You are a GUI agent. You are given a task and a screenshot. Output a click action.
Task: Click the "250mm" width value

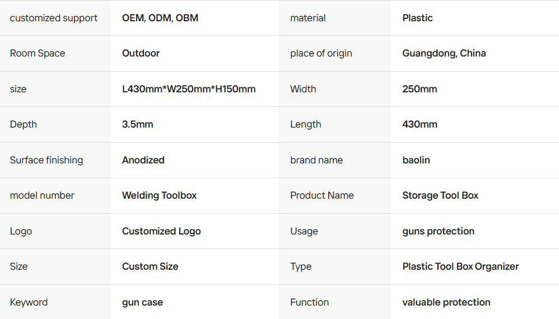(420, 89)
